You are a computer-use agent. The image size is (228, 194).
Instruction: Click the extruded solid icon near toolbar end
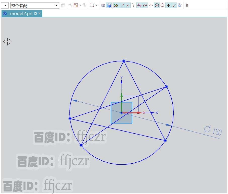[103, 5]
